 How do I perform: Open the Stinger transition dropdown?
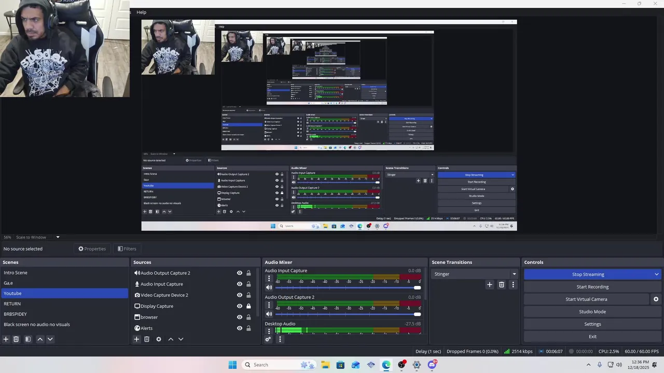pos(475,274)
